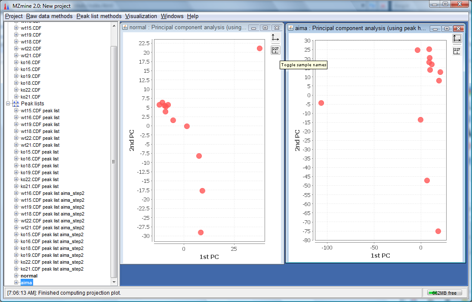Open the Windows menu

[172, 16]
